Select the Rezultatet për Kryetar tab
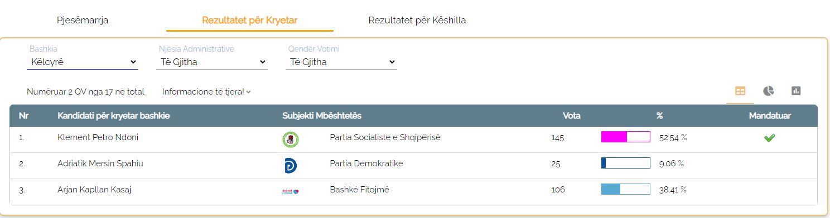This screenshot has width=830, height=218. pos(250,21)
